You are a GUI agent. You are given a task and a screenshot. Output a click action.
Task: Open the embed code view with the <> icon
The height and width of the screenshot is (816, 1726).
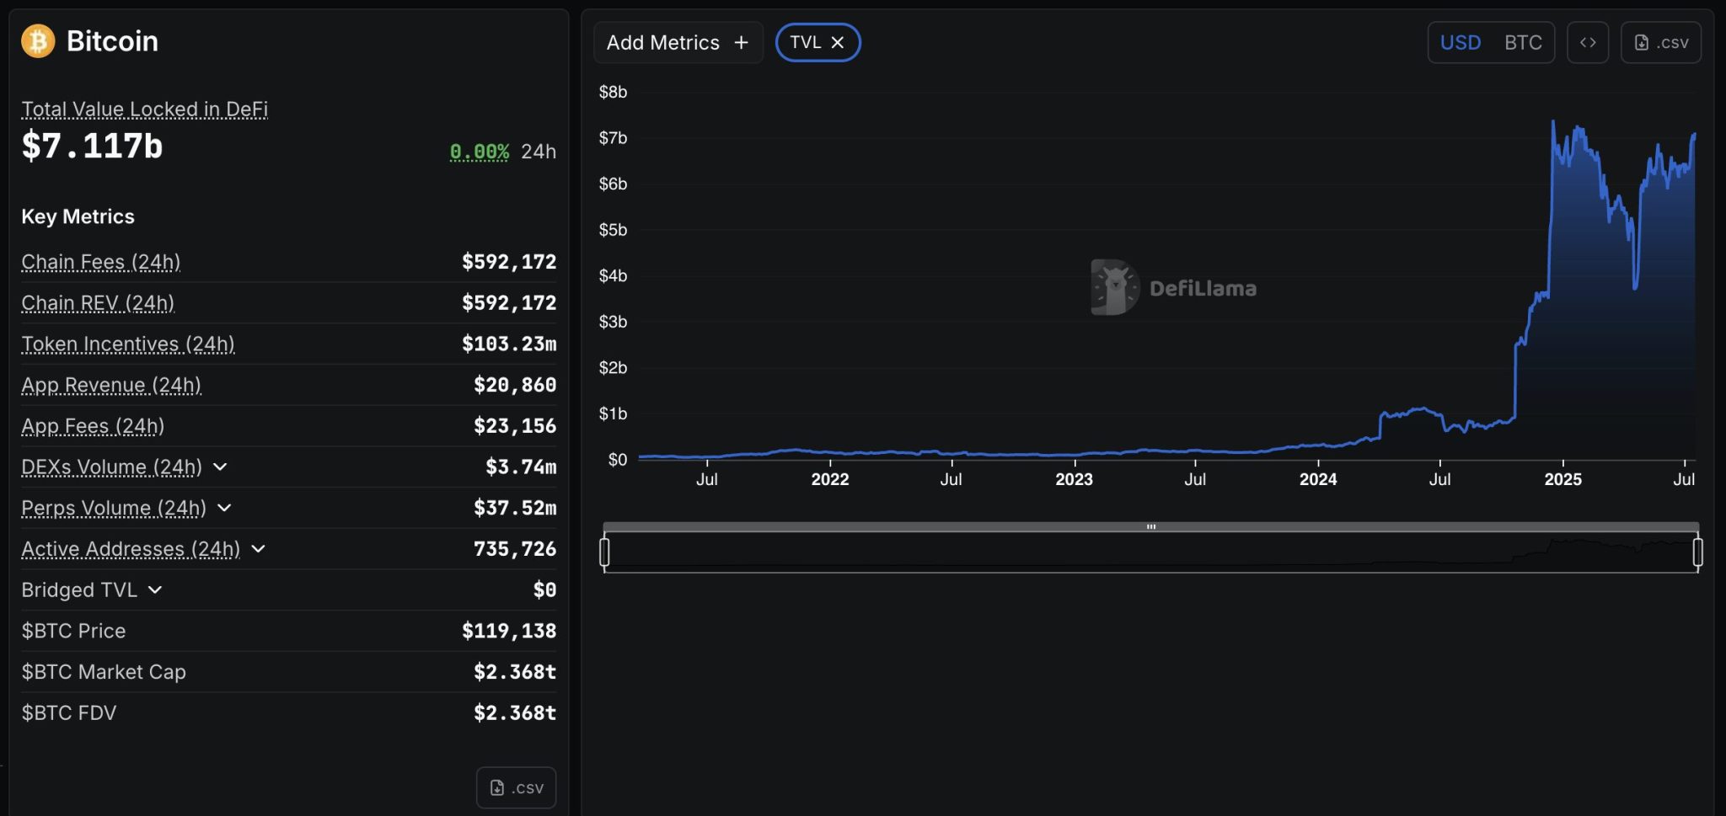tap(1589, 42)
